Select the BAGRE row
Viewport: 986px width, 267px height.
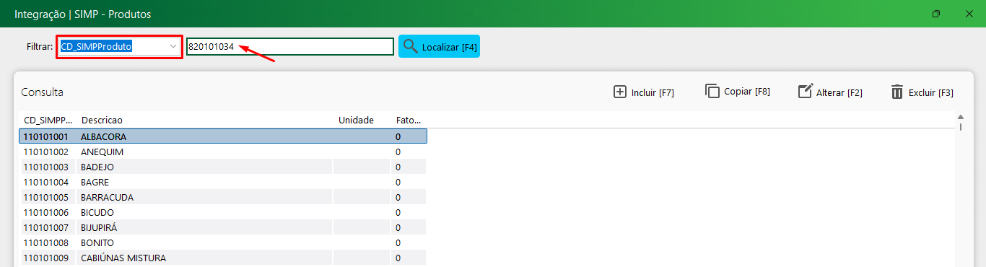223,182
